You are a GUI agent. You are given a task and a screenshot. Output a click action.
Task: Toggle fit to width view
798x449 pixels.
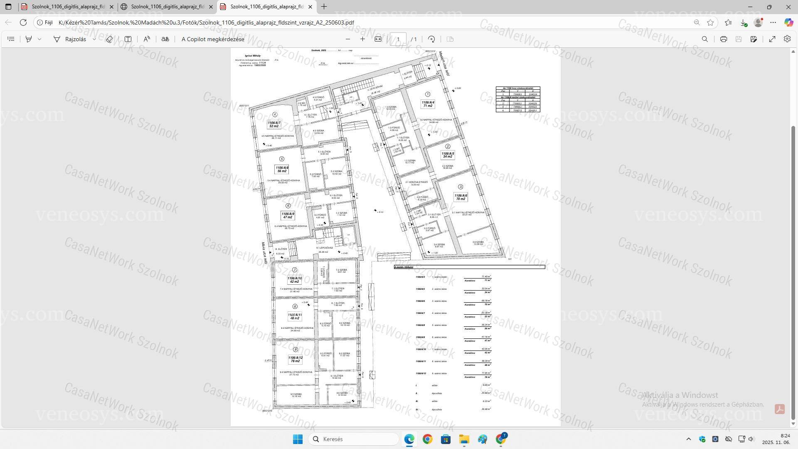click(378, 39)
